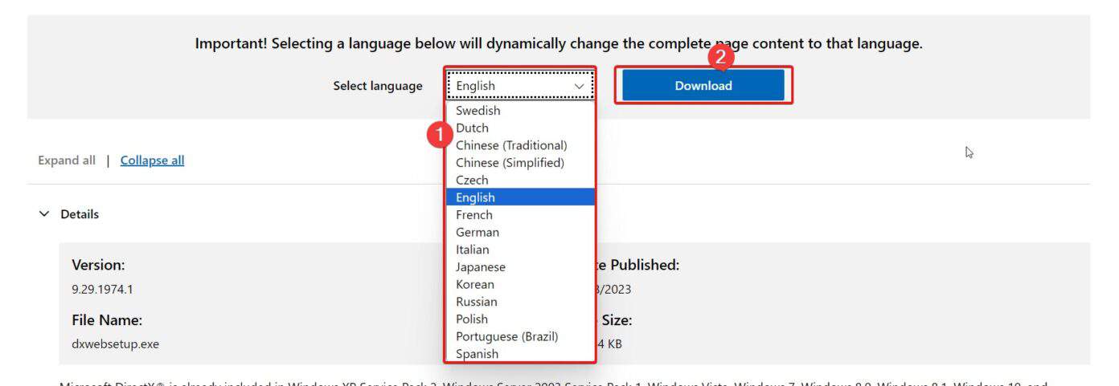Choose German from the language list

click(x=478, y=233)
